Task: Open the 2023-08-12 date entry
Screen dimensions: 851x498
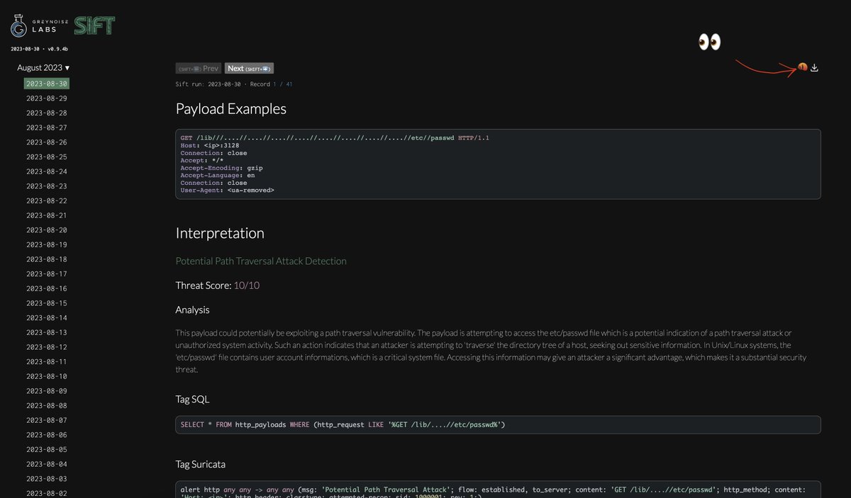Action: click(x=47, y=347)
